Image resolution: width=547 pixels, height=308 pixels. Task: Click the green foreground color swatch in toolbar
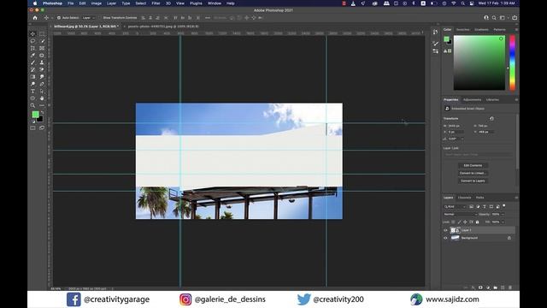click(x=35, y=114)
